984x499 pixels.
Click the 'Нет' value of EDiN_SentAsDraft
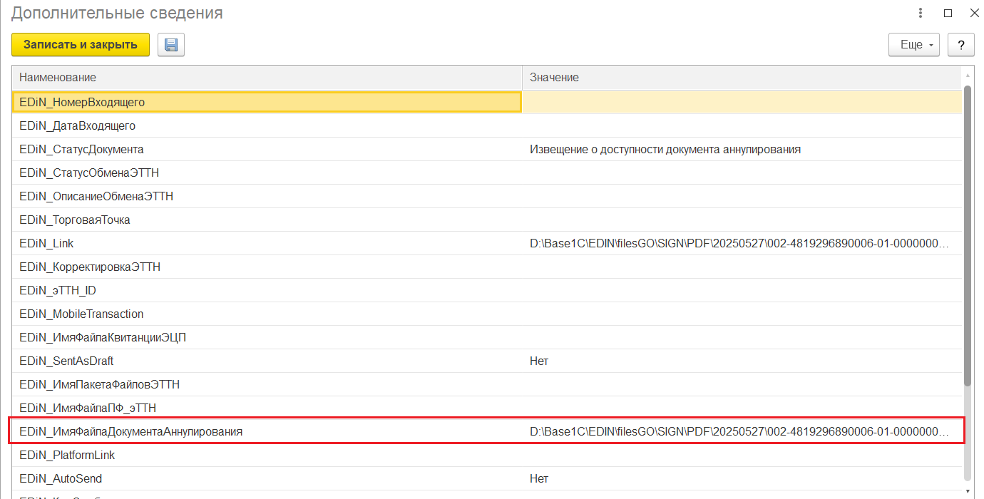click(539, 361)
